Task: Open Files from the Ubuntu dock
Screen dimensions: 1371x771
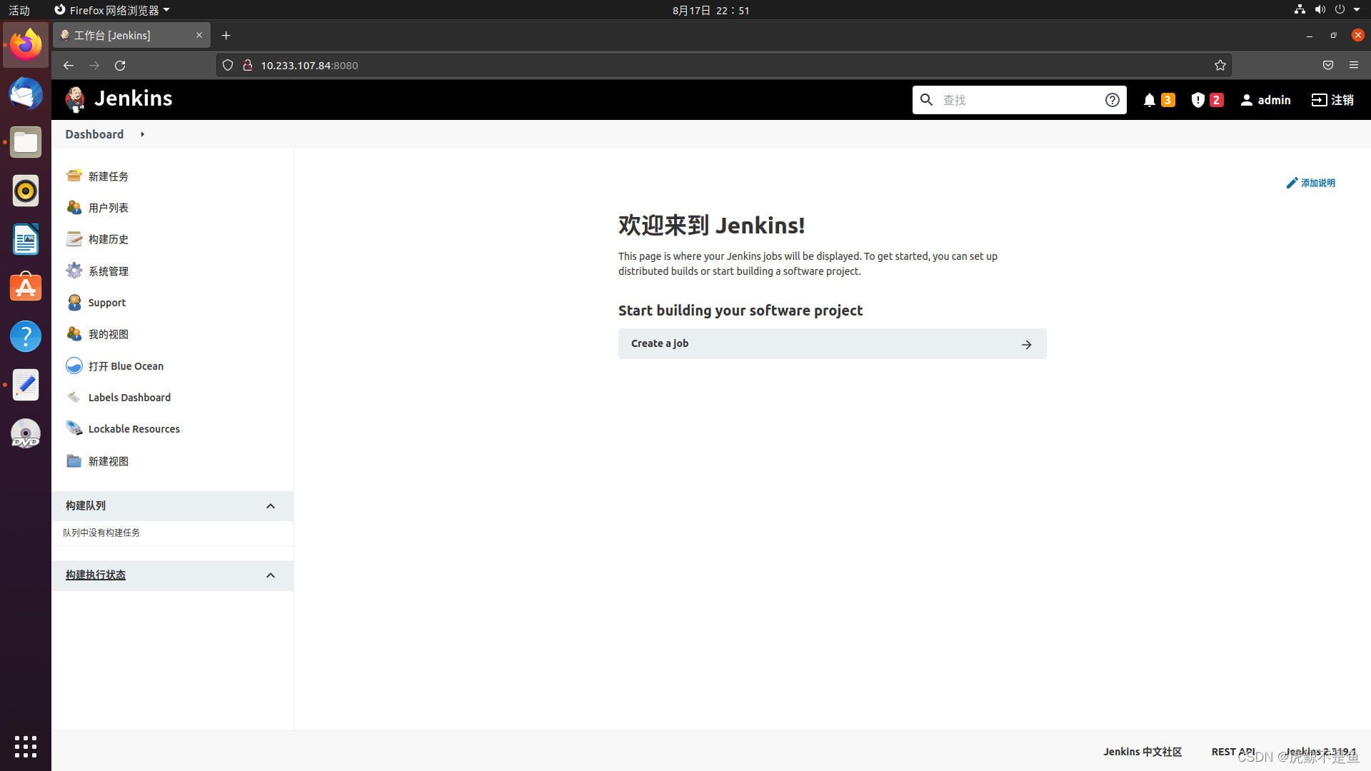Action: (26, 142)
